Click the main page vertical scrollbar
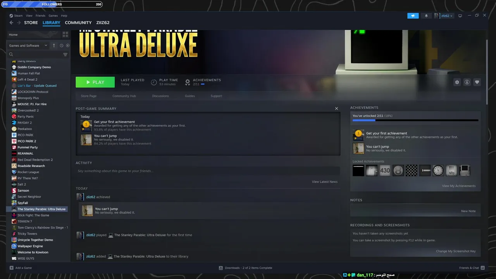 click(x=487, y=72)
